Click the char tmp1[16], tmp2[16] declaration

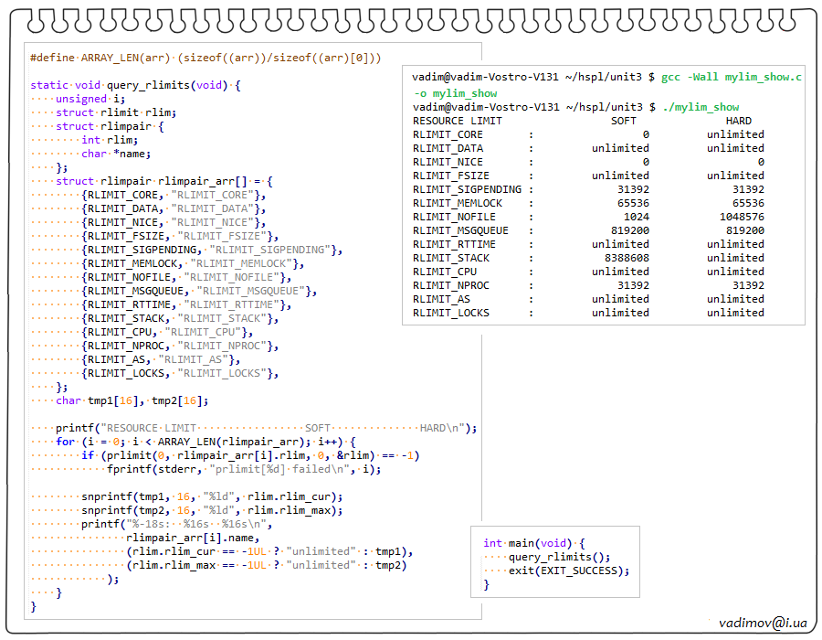[132, 400]
